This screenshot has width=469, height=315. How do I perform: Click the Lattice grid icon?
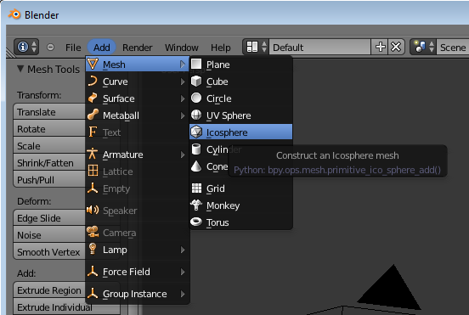tap(93, 171)
